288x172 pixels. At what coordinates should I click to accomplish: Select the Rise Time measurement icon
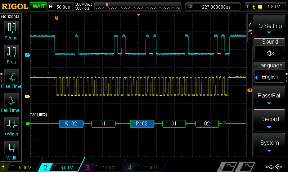coord(12,76)
